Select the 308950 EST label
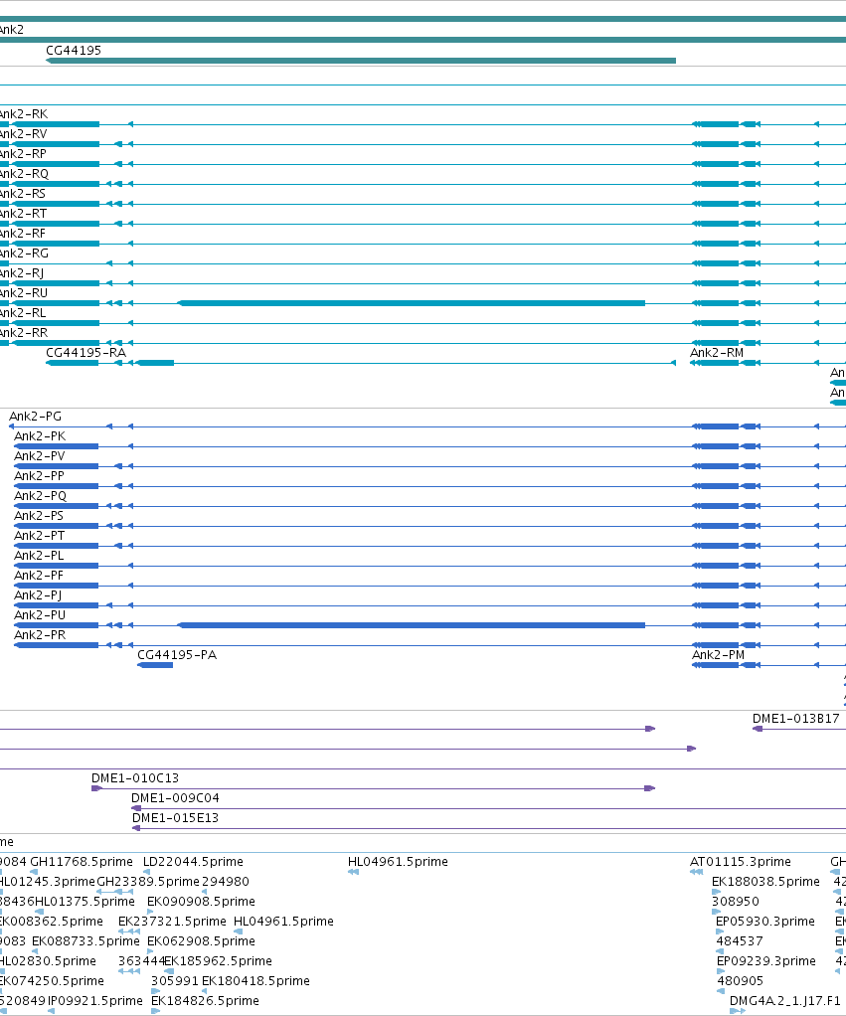 pos(736,902)
